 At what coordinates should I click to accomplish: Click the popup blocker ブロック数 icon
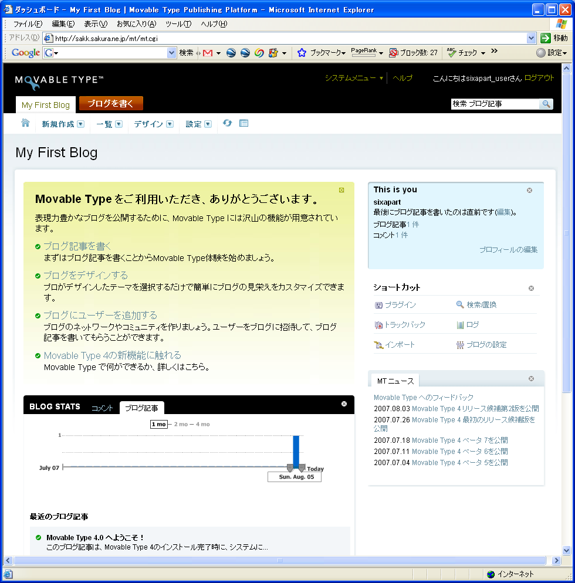click(x=393, y=53)
